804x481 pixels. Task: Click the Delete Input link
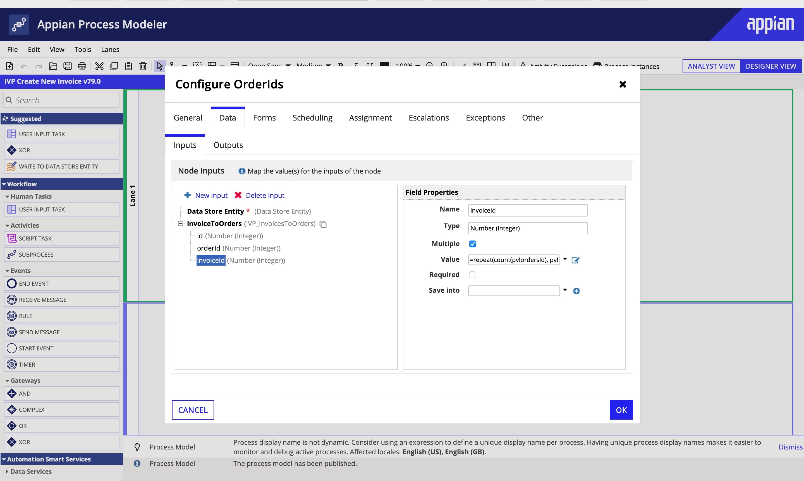tap(265, 195)
